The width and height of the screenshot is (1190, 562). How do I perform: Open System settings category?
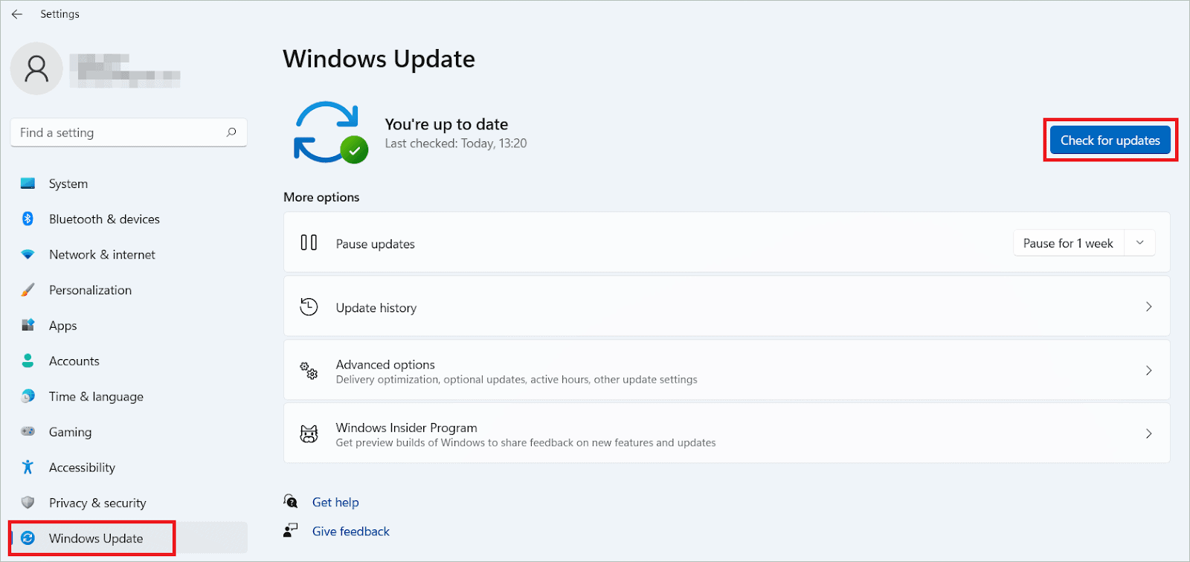point(129,184)
